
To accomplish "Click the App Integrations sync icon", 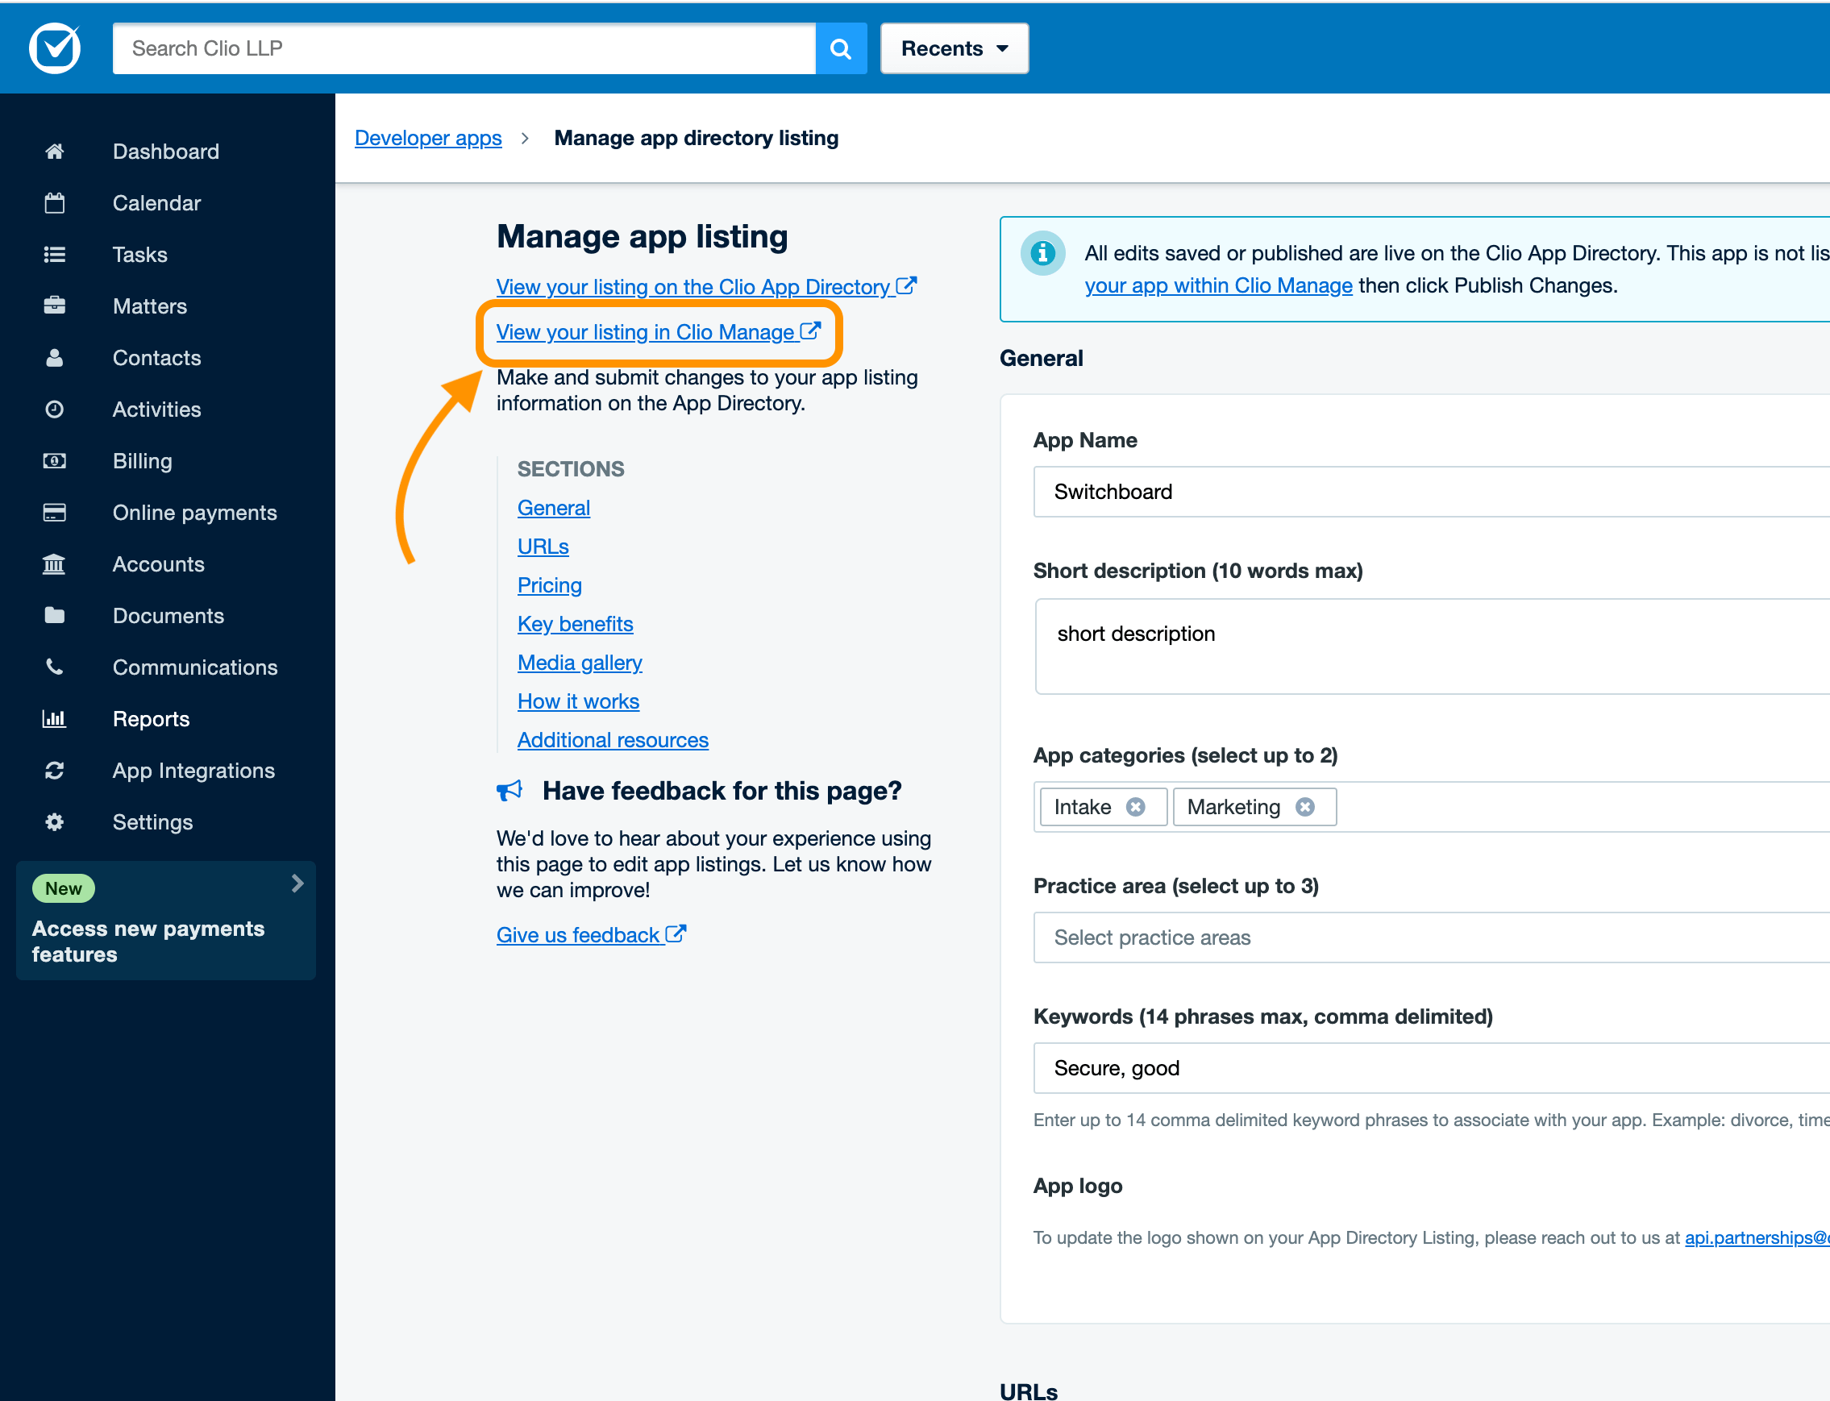I will tap(53, 770).
